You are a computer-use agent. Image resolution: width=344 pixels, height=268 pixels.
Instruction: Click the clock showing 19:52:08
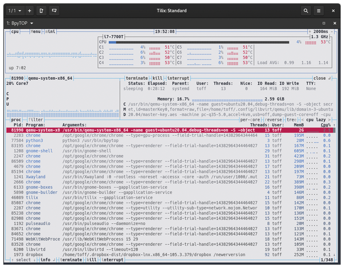coord(165,32)
